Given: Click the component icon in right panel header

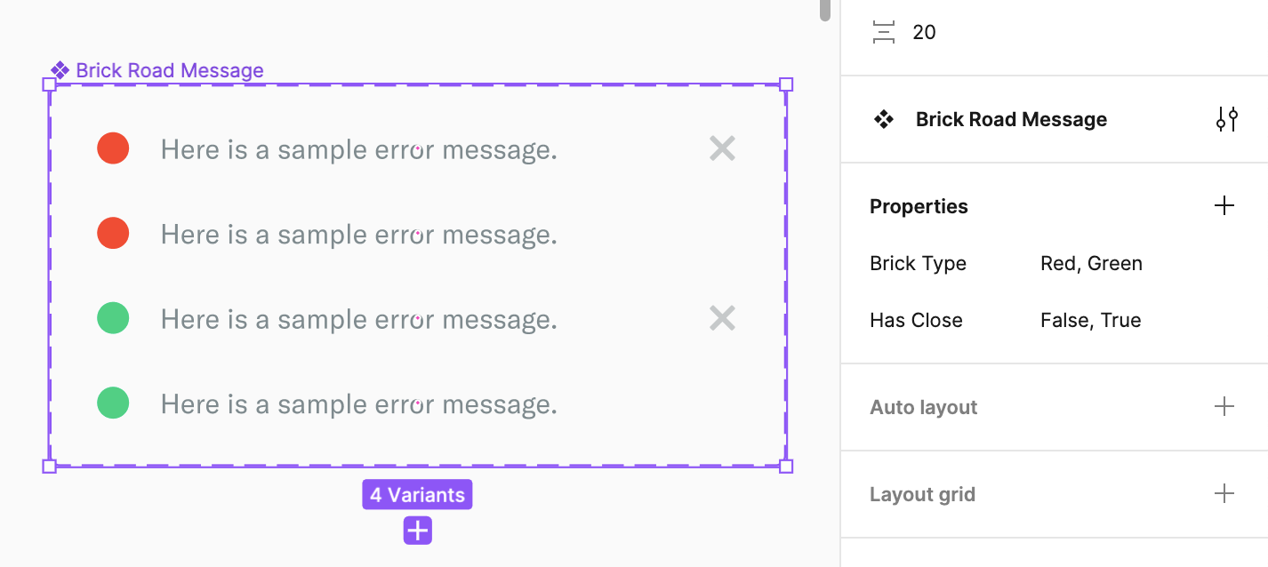Looking at the screenshot, I should click(x=883, y=119).
